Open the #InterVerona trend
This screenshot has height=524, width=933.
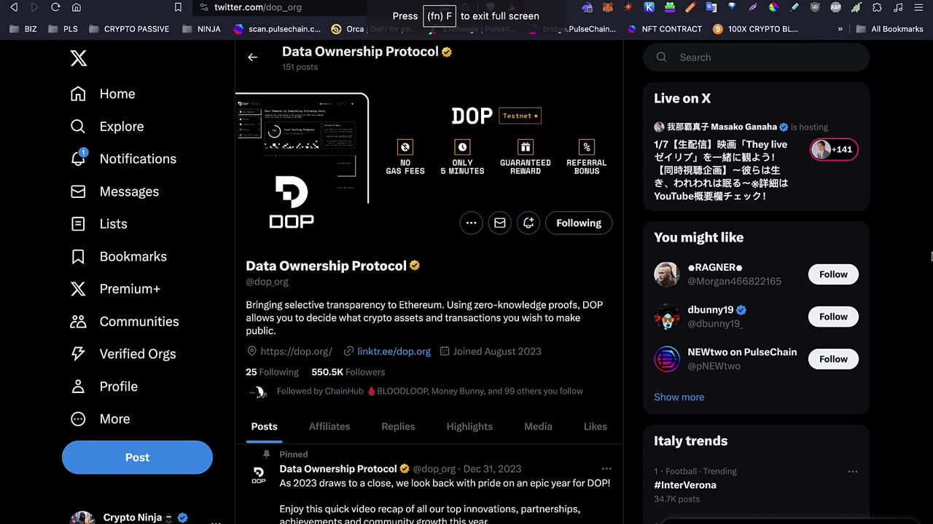pos(684,485)
